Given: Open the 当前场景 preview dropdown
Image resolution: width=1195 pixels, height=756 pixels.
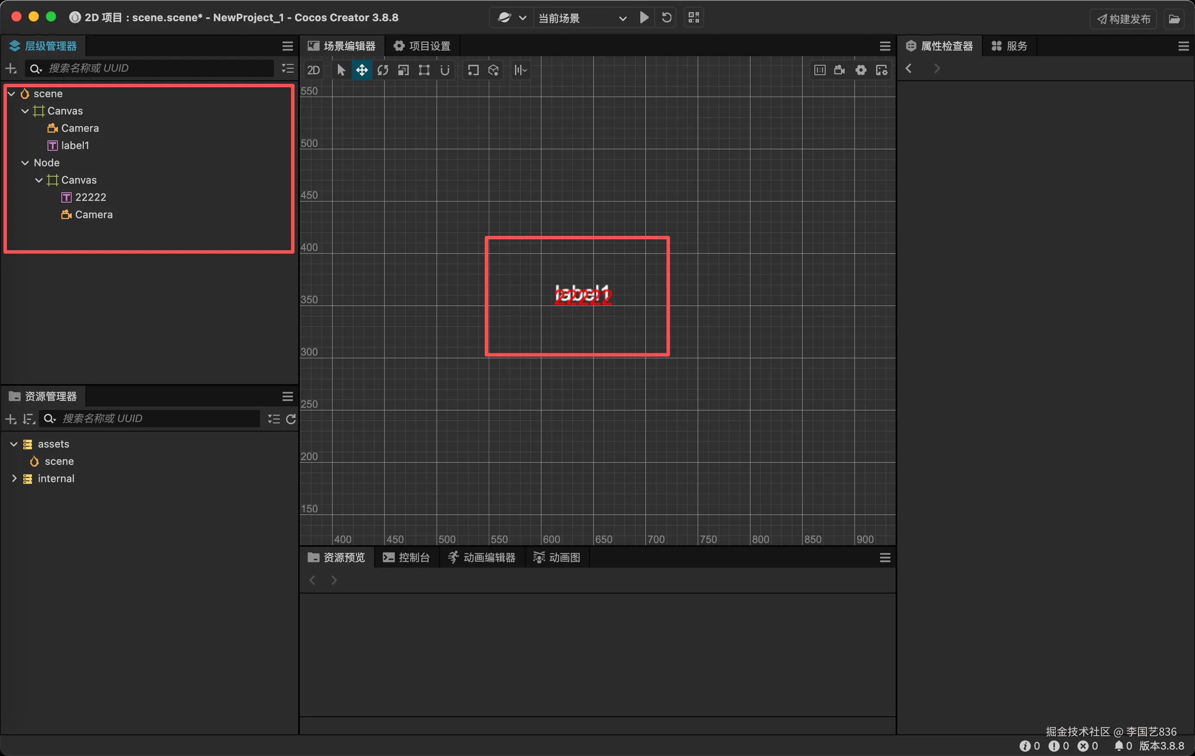Looking at the screenshot, I should tap(582, 19).
